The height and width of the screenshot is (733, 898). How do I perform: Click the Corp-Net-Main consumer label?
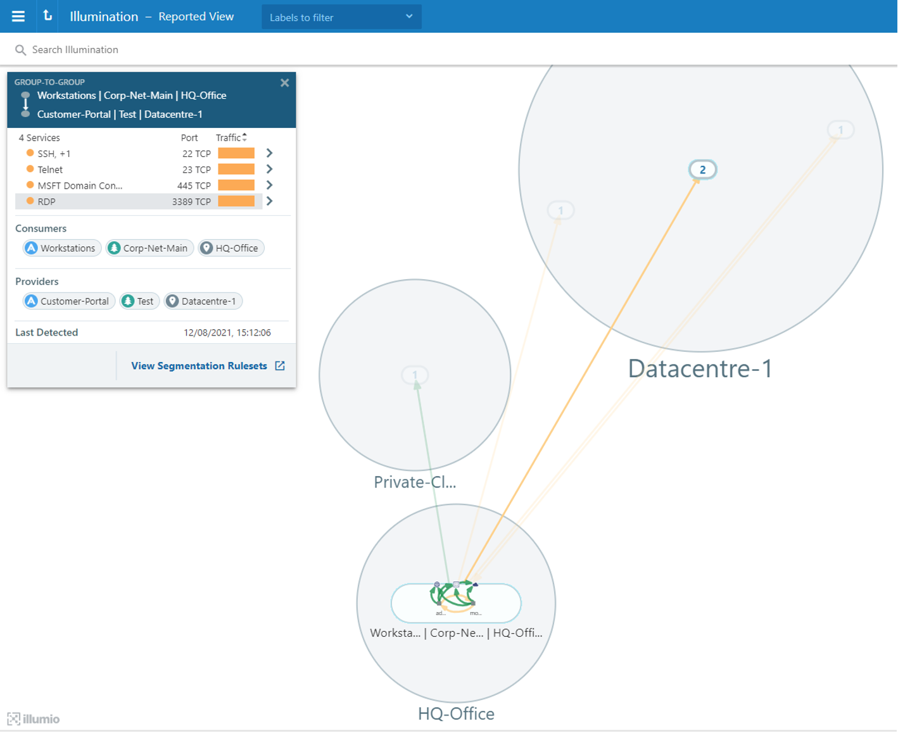pyautogui.click(x=149, y=248)
